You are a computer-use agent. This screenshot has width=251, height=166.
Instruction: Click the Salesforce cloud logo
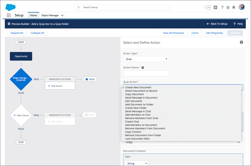coord(10,7)
